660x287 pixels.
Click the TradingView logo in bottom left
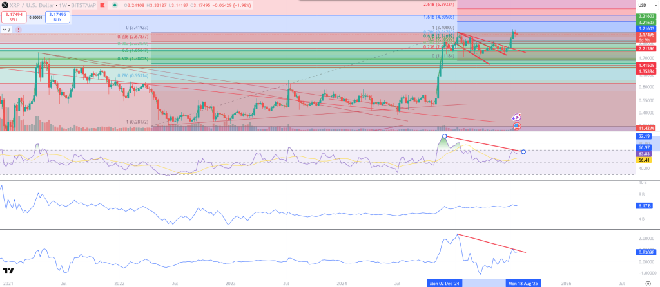coord(7,271)
